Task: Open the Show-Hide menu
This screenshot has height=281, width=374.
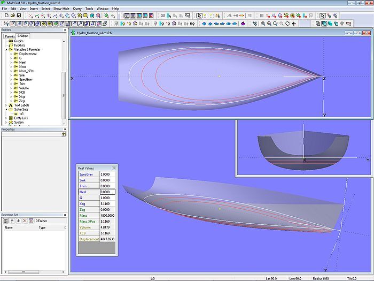Action: (61, 9)
